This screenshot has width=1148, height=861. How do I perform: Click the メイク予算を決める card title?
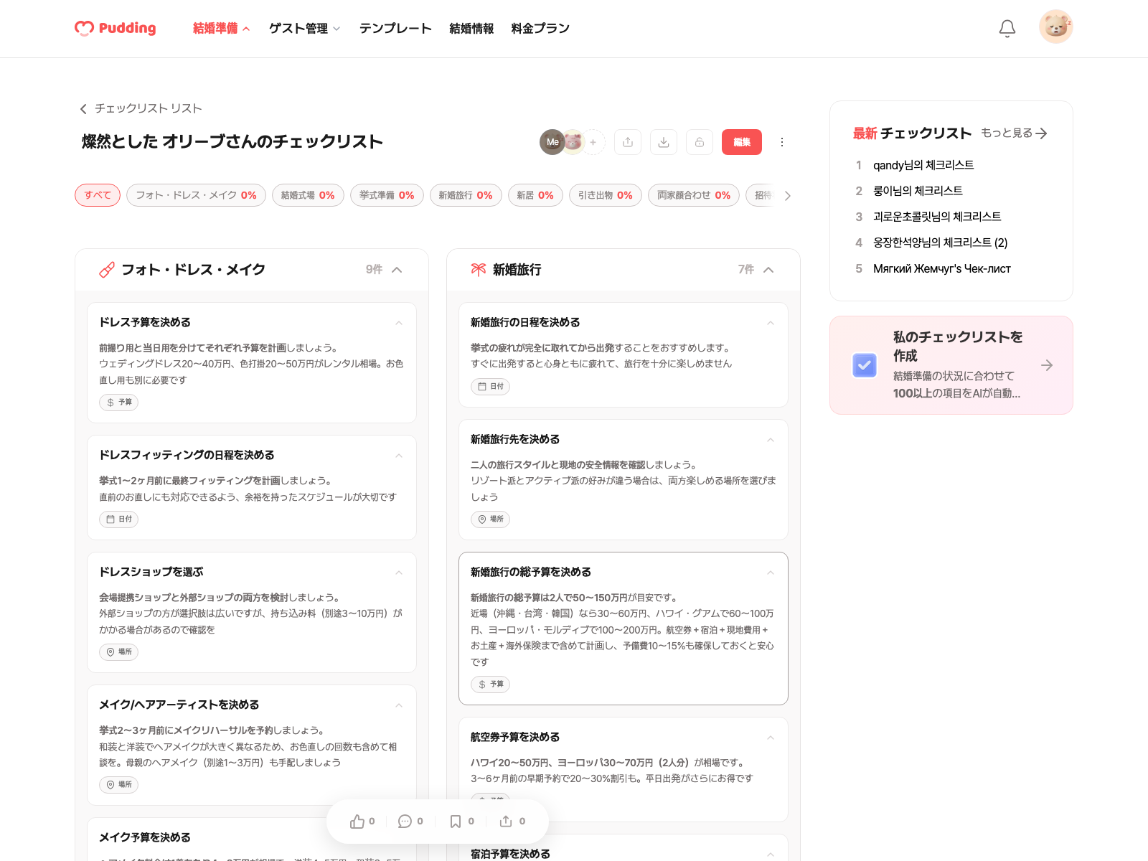[145, 837]
